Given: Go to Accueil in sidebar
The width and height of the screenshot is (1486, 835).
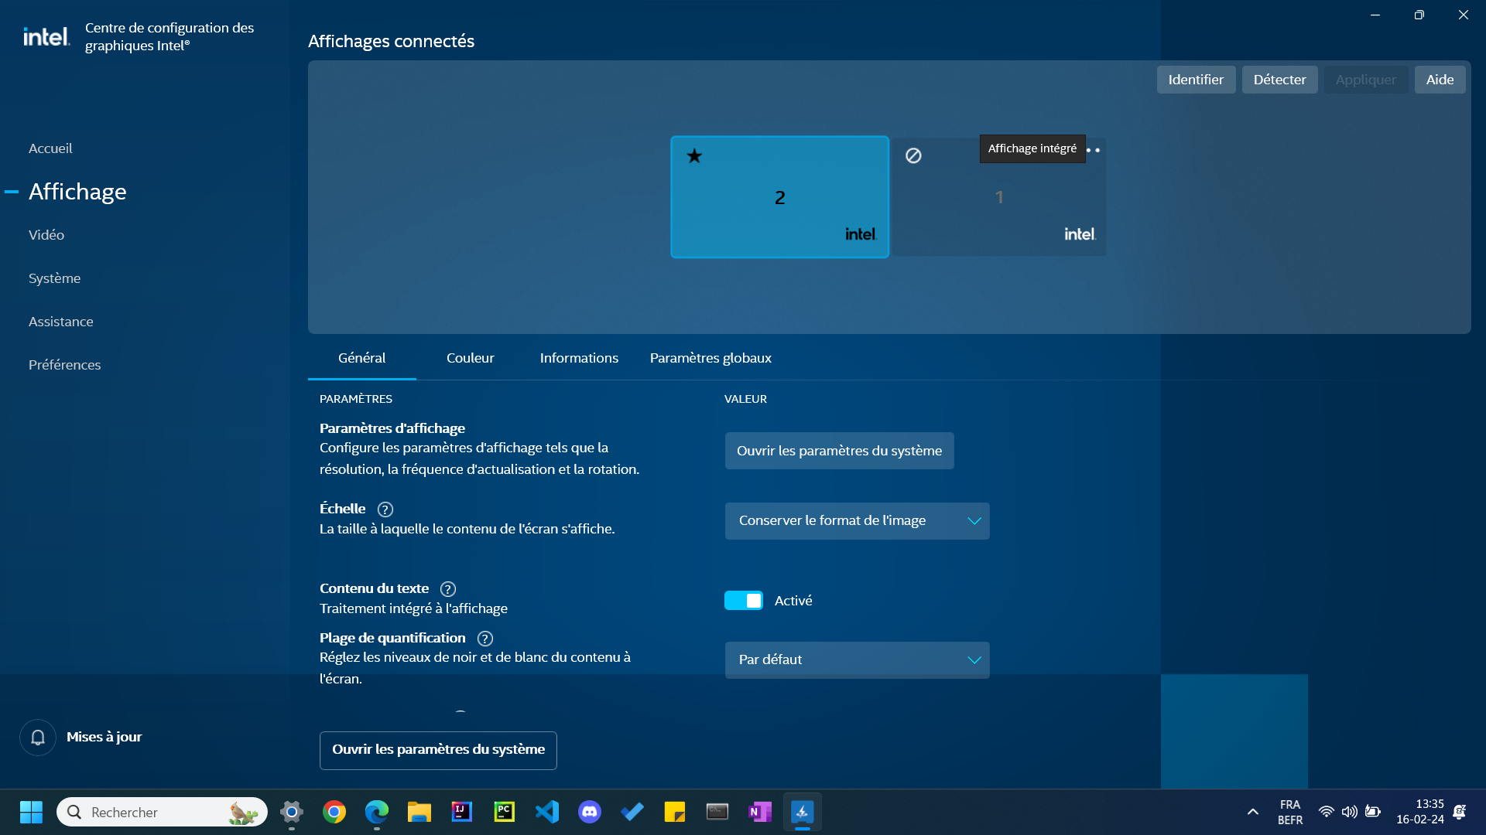Looking at the screenshot, I should (x=50, y=148).
